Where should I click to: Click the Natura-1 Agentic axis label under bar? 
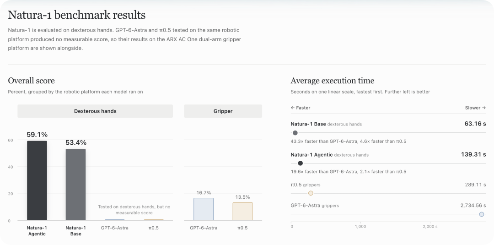click(37, 231)
